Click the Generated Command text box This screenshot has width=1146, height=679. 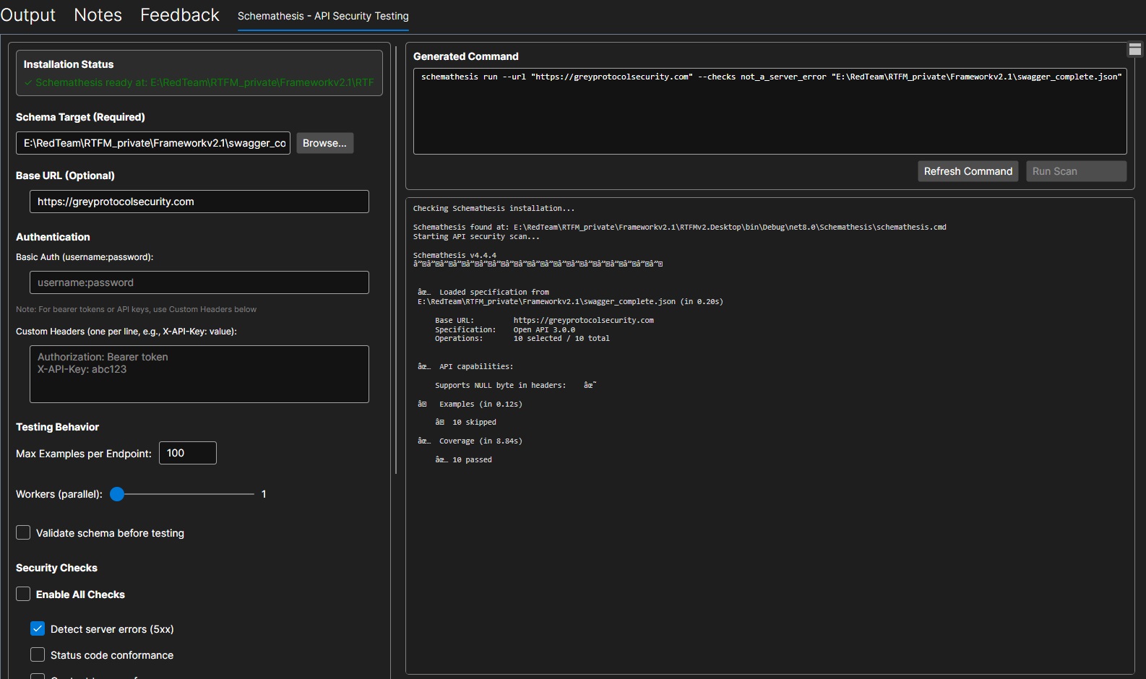tap(770, 111)
